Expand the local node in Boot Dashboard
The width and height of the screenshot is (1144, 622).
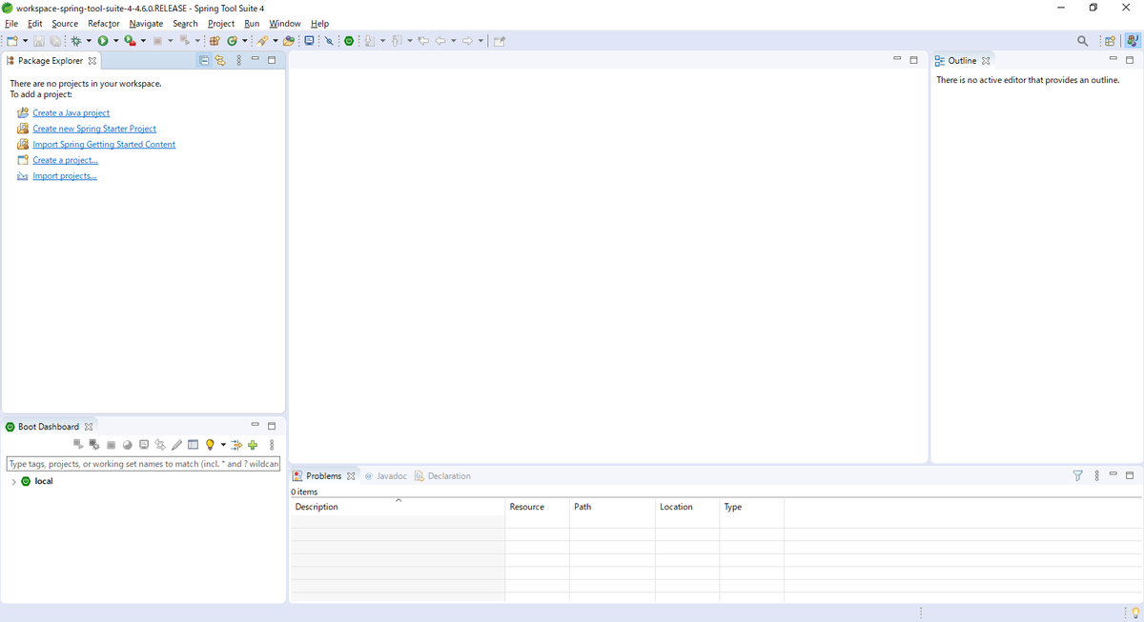click(13, 481)
